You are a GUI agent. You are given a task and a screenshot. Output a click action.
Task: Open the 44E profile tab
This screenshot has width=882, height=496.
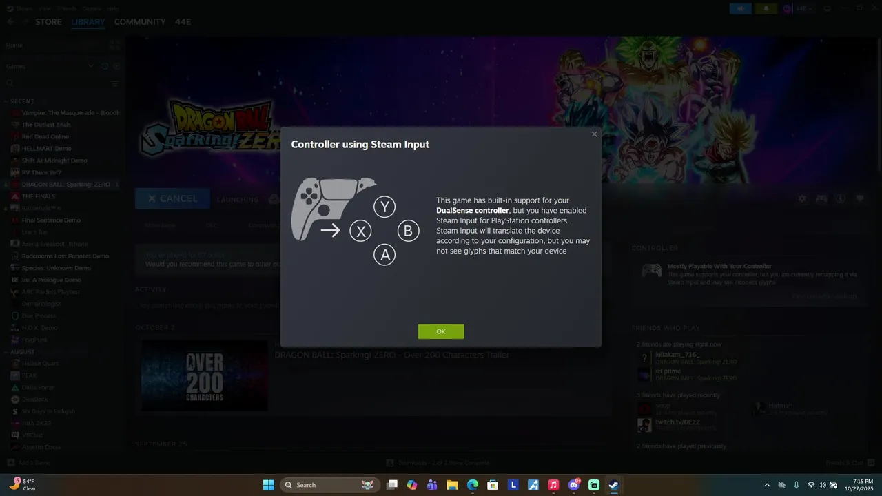[183, 22]
